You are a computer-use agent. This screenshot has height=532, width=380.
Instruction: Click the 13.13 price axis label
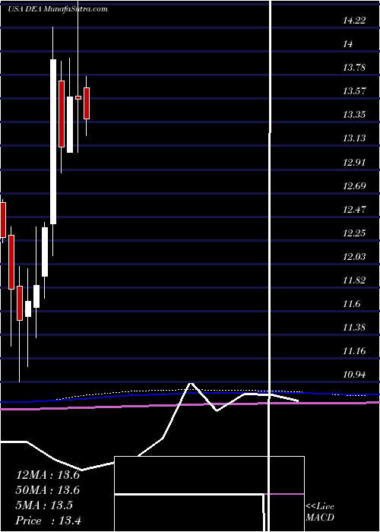354,138
